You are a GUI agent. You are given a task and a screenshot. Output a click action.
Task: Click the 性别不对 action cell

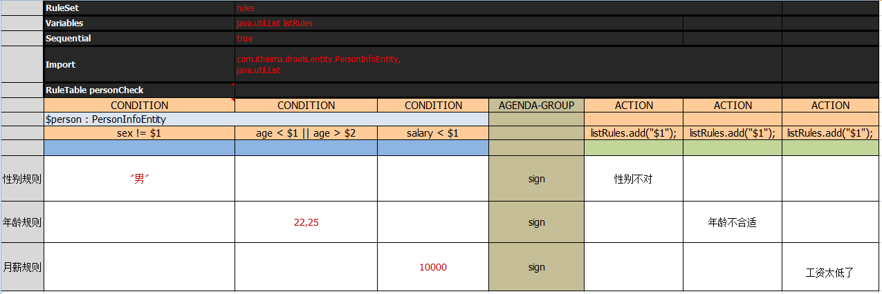634,179
